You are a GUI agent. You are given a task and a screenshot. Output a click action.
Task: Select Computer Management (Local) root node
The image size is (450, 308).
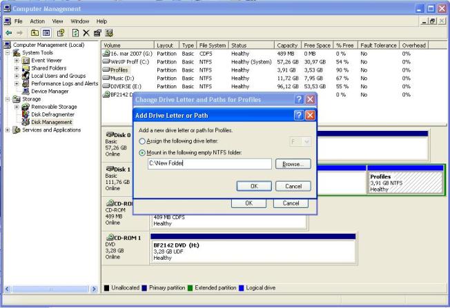coord(48,45)
